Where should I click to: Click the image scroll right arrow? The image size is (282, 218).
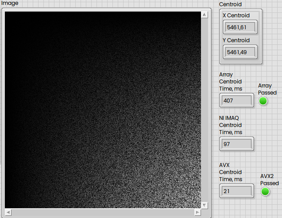pyautogui.click(x=197, y=212)
